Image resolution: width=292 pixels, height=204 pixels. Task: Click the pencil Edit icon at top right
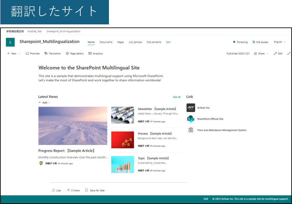275,53
